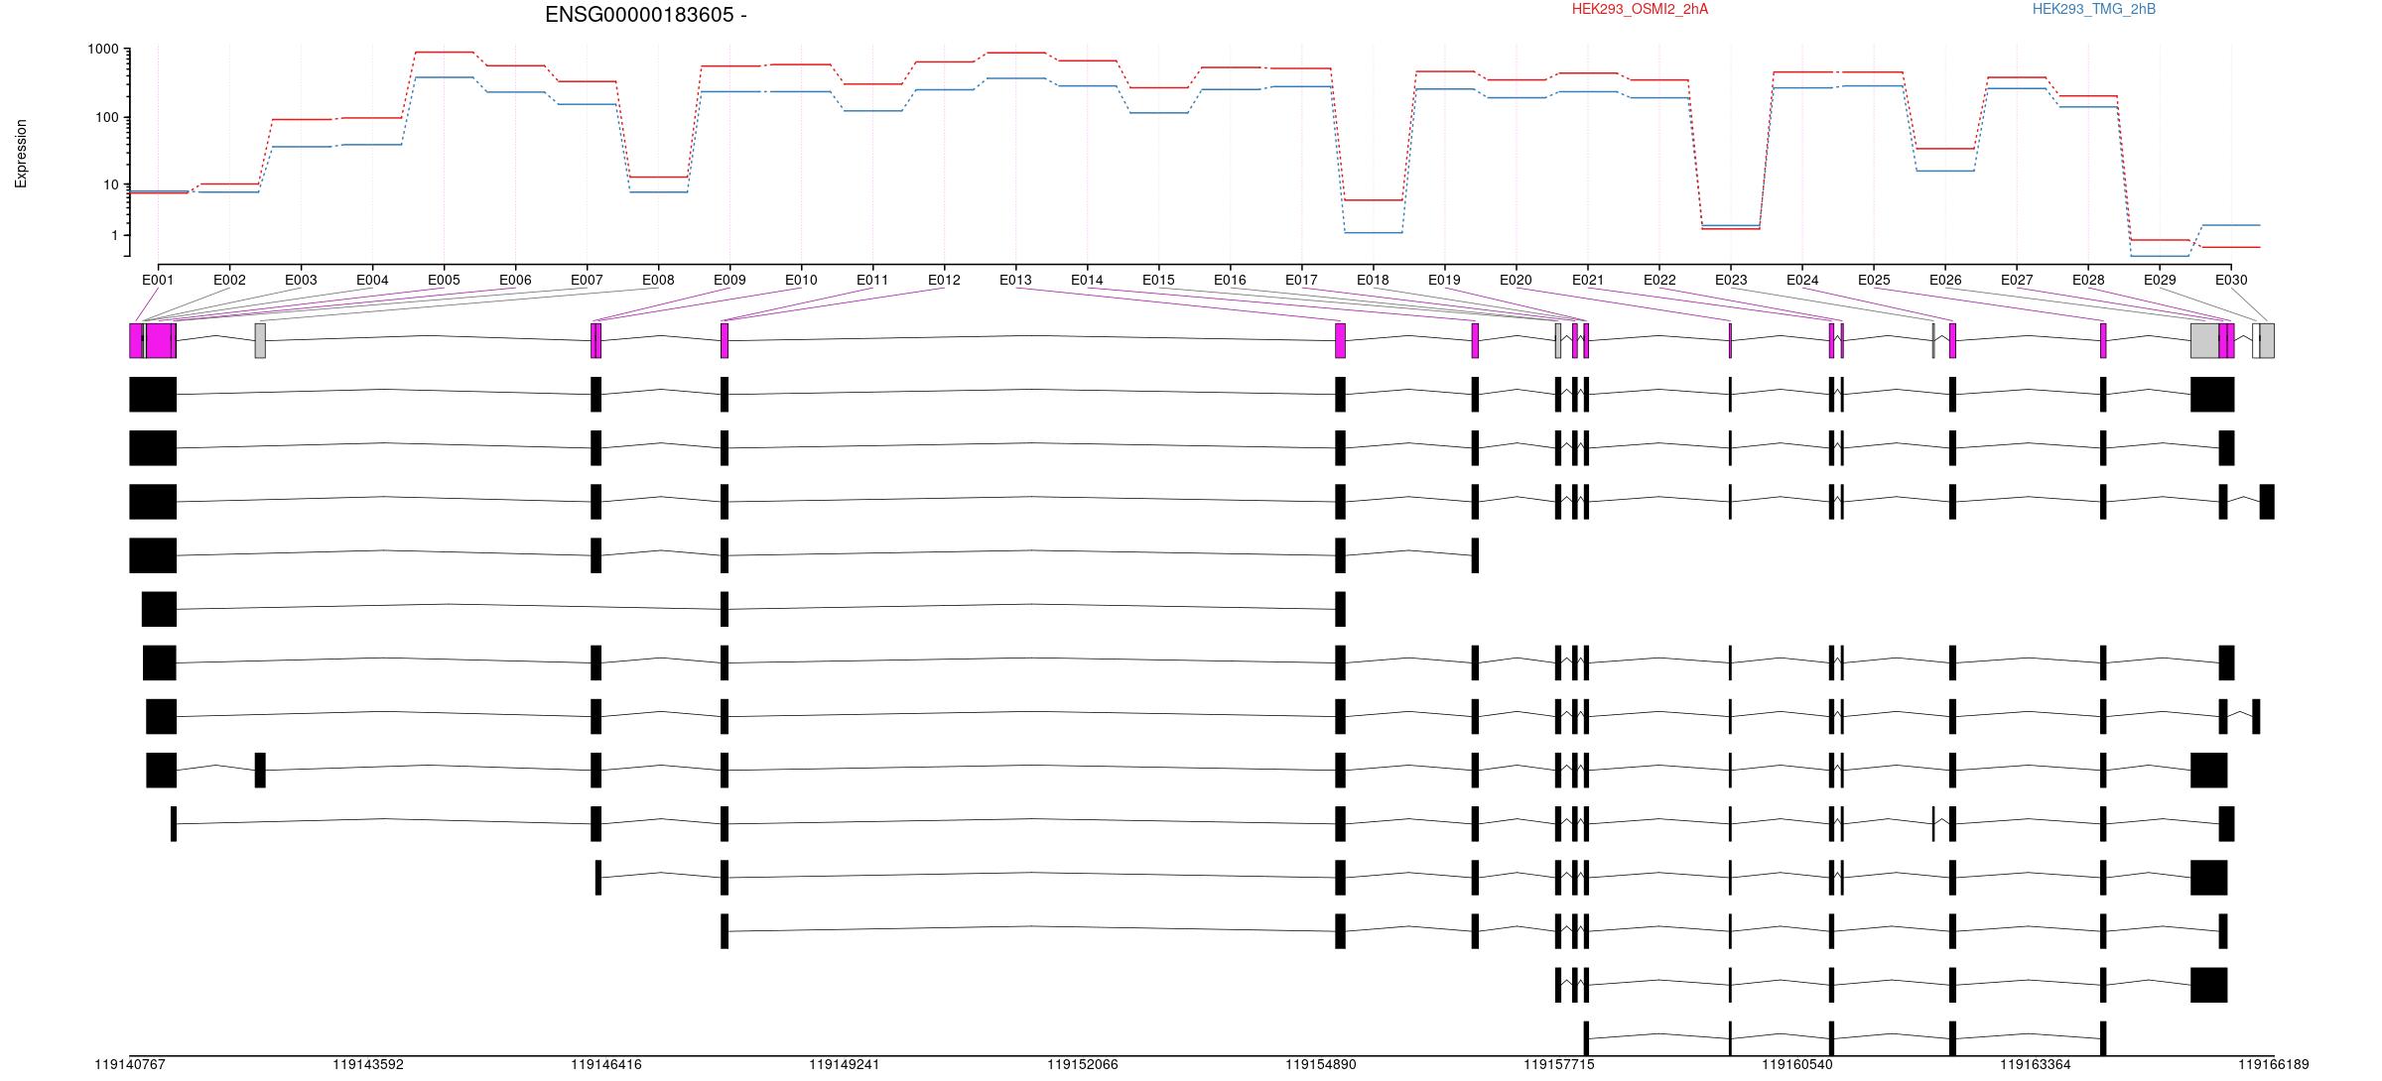Click exon label E029
This screenshot has height=1081, width=2382.
(2160, 280)
